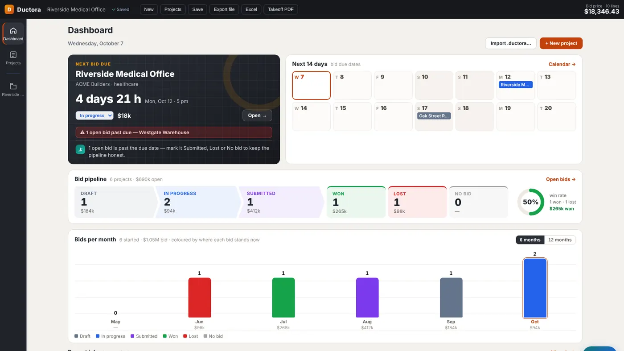Click Export file in toolbar
624x351 pixels.
point(224,9)
